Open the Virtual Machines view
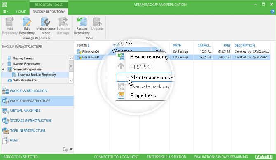Image resolution: width=276 pixels, height=160 pixels. (x=37, y=111)
